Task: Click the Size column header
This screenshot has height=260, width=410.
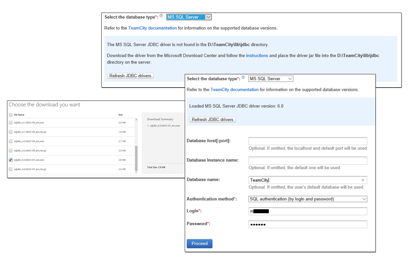Action: [x=120, y=115]
